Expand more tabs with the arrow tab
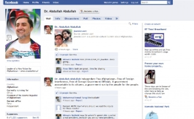Viewport: 194px width, 119px height. (x=117, y=18)
